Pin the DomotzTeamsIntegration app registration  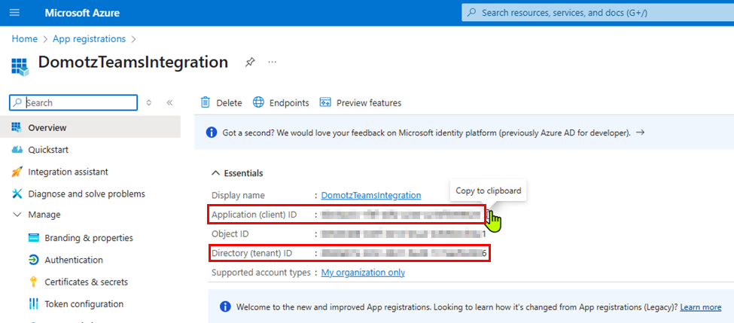point(250,62)
